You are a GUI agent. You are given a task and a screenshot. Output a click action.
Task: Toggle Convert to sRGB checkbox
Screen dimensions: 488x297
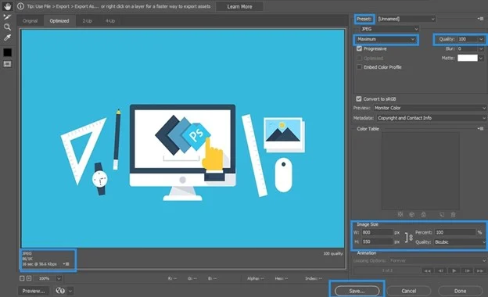click(359, 98)
